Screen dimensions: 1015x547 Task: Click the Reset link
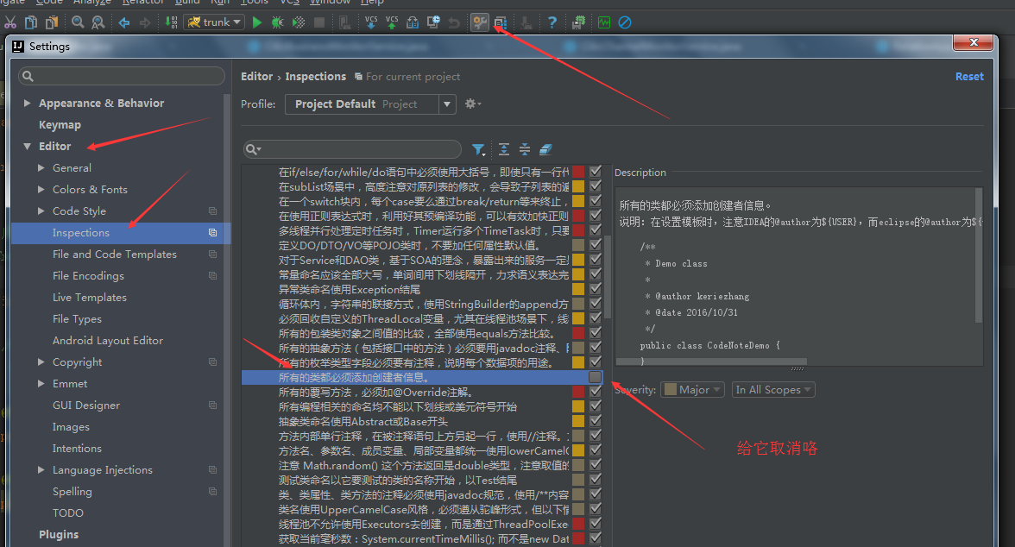[969, 77]
